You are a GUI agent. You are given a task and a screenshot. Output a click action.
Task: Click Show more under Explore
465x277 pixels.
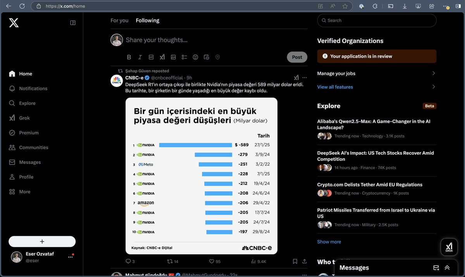pyautogui.click(x=329, y=242)
